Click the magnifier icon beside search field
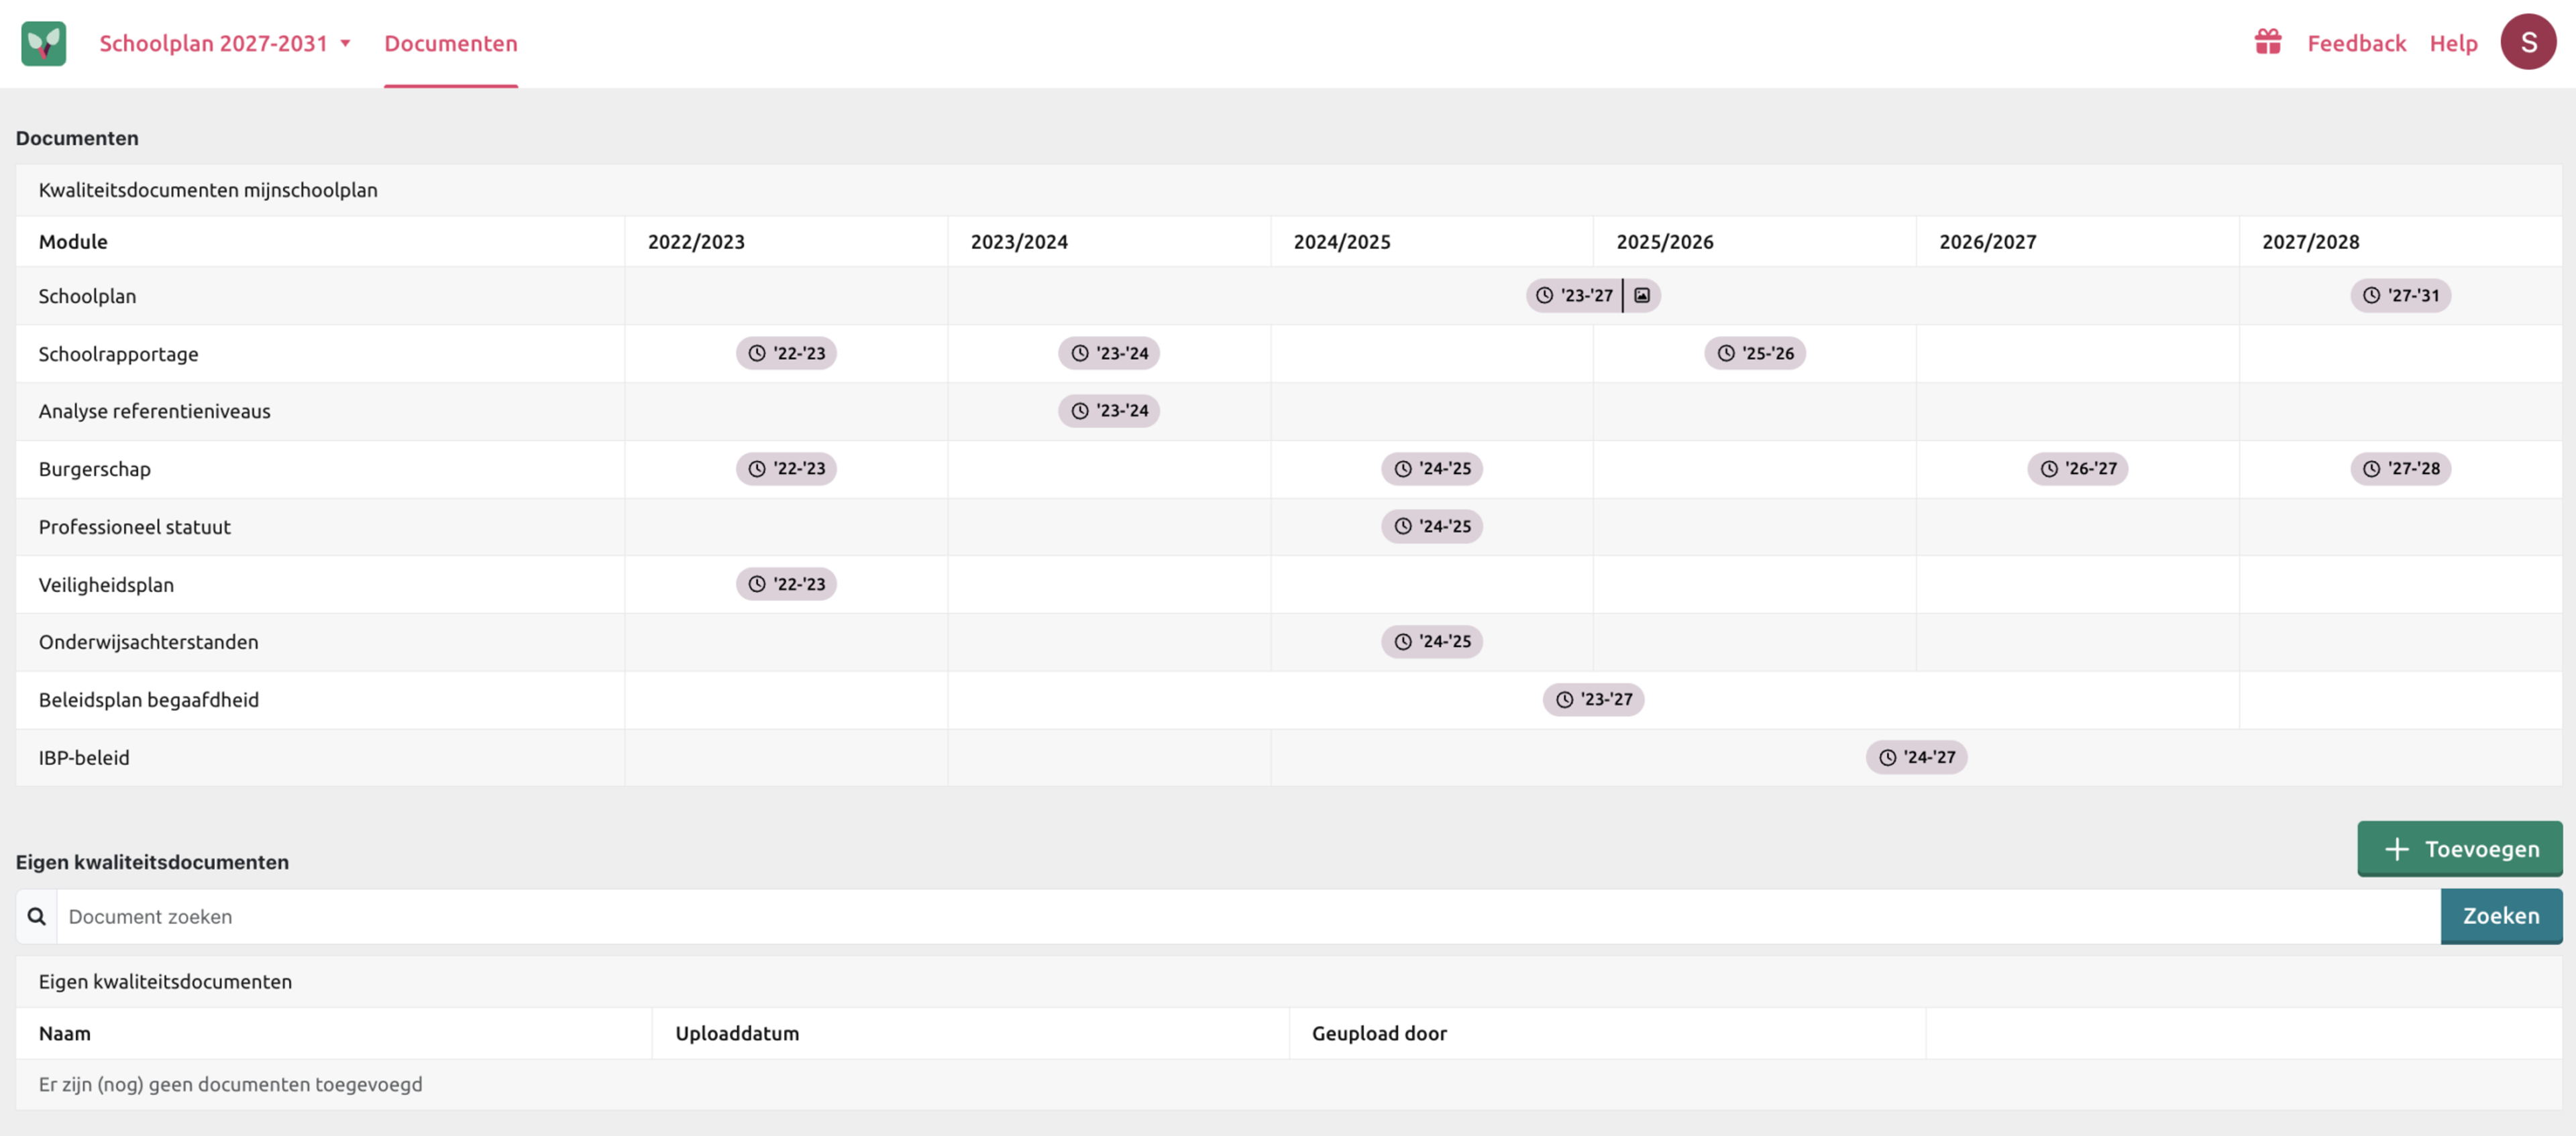The height and width of the screenshot is (1136, 2576). 36,916
